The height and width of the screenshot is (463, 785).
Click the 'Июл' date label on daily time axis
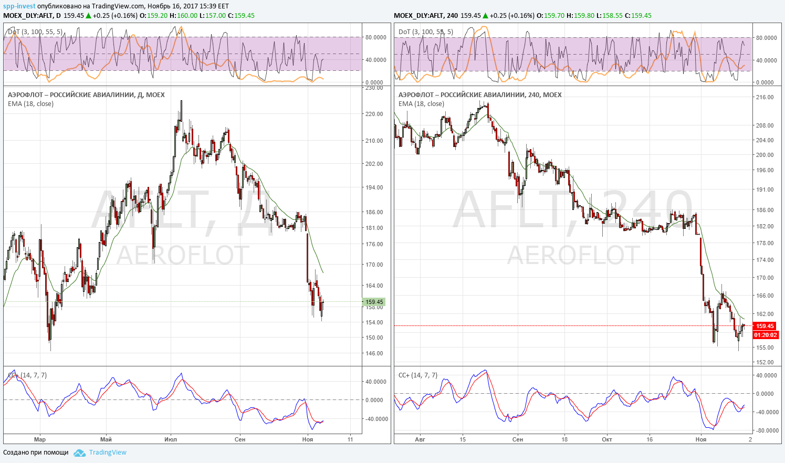point(171,439)
